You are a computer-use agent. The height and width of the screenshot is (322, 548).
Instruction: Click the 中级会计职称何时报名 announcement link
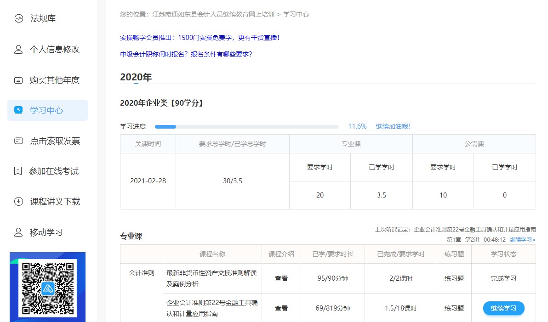(x=187, y=54)
